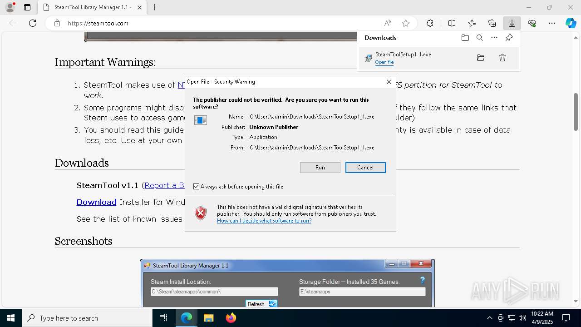Open File Explorer from taskbar
The image size is (581, 327).
[x=208, y=318]
